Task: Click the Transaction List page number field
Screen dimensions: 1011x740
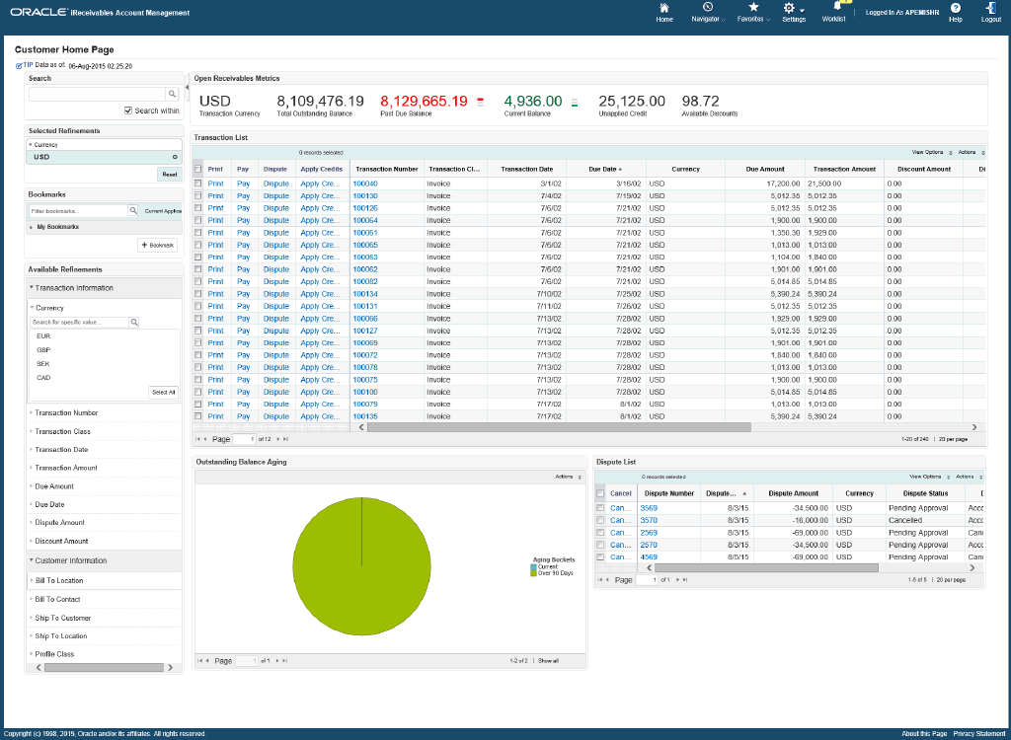Action: pyautogui.click(x=245, y=439)
